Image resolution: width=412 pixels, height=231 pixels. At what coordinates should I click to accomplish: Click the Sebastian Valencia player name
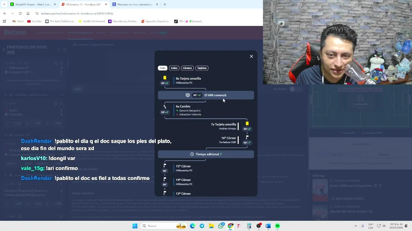pyautogui.click(x=190, y=115)
